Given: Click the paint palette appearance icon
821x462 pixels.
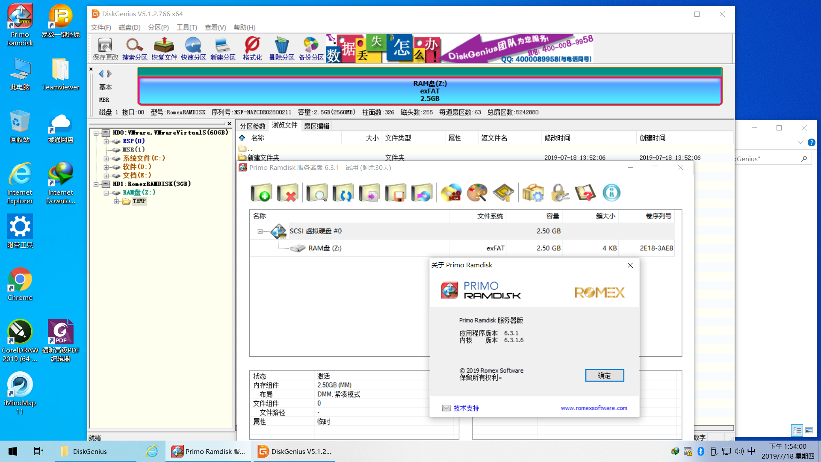Looking at the screenshot, I should pyautogui.click(x=477, y=193).
